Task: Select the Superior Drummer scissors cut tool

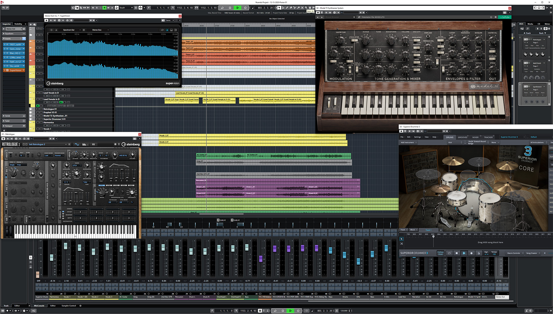Action: click(x=402, y=243)
